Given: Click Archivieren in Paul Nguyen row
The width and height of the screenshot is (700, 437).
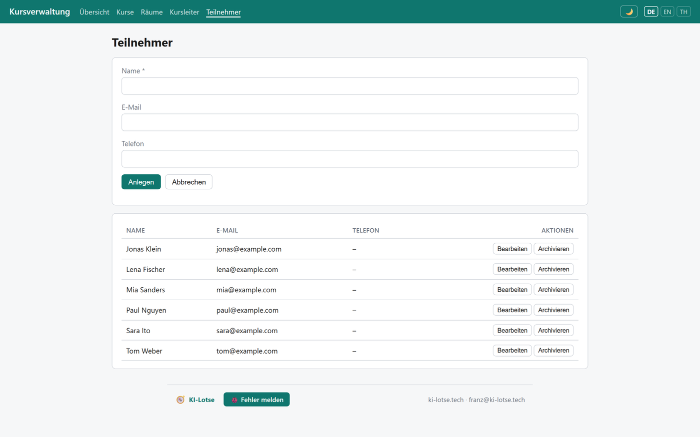Looking at the screenshot, I should pos(553,310).
